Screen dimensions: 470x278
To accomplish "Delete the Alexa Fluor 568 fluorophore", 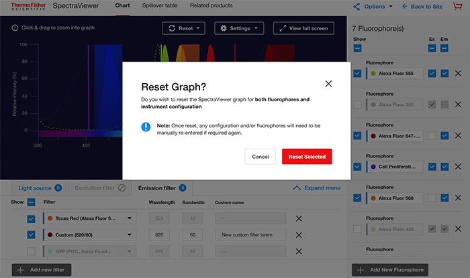I will (x=458, y=198).
